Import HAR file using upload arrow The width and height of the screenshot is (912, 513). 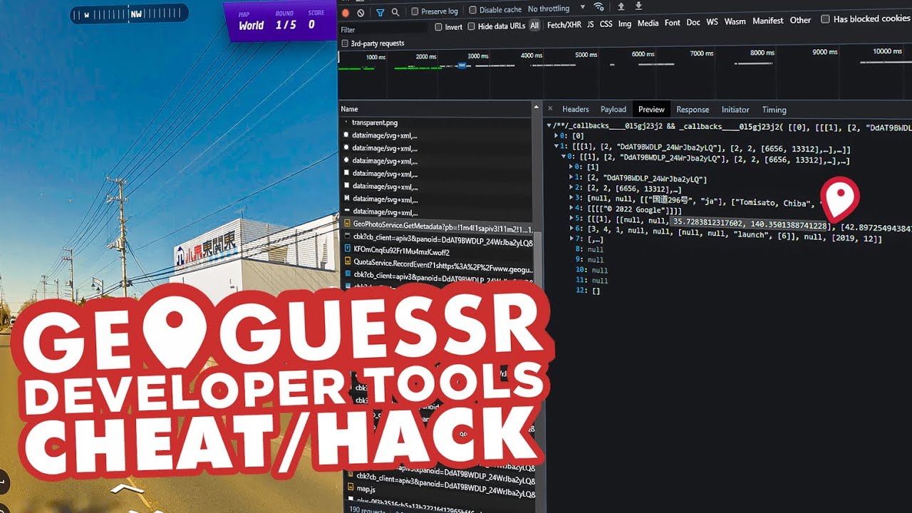(621, 6)
